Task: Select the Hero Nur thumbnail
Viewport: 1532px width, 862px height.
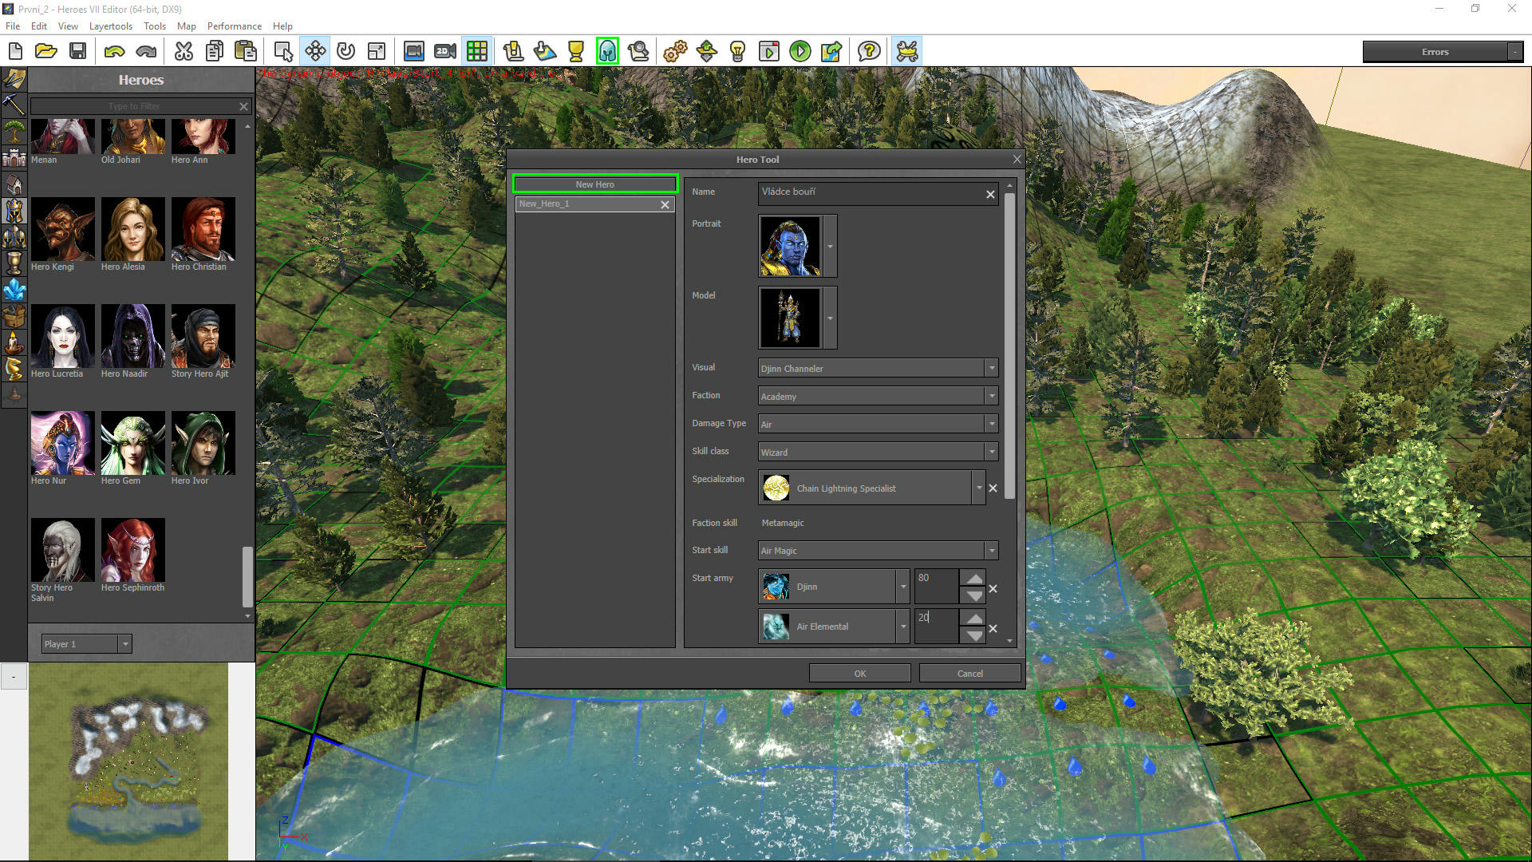Action: 63,444
